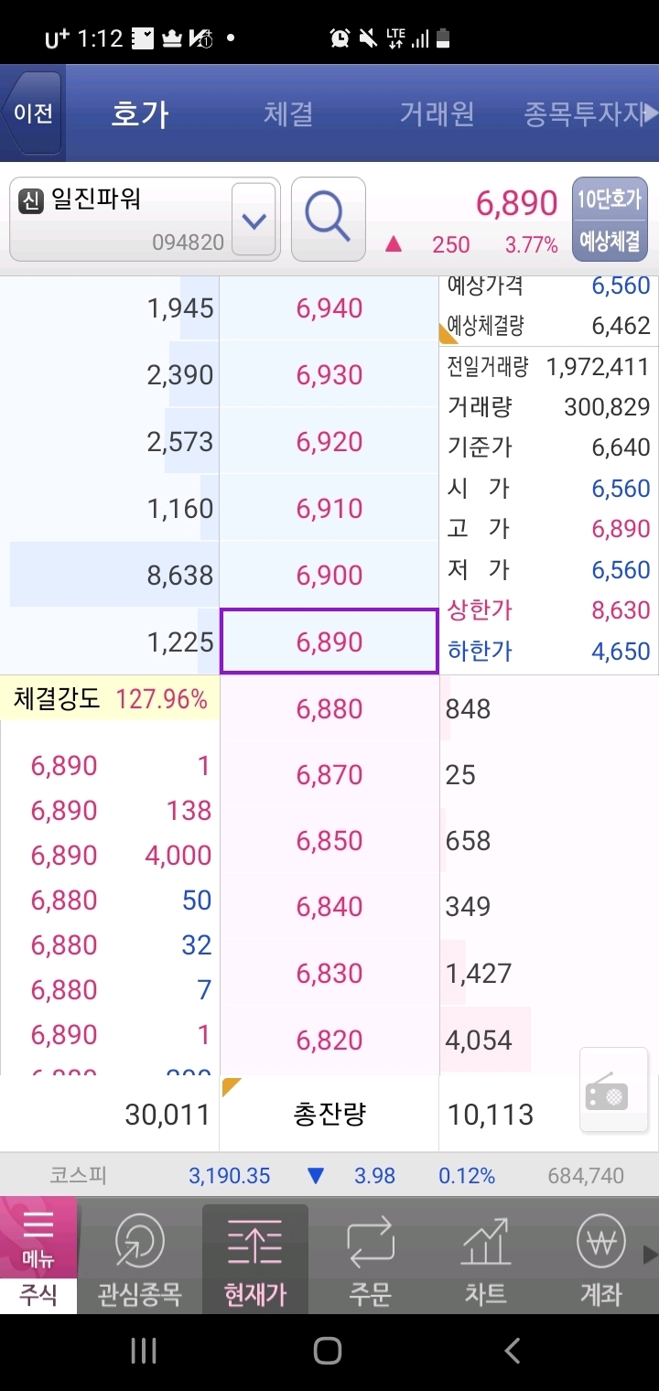The height and width of the screenshot is (1391, 659).
Task: Tap the magnifier search icon
Action: click(328, 219)
